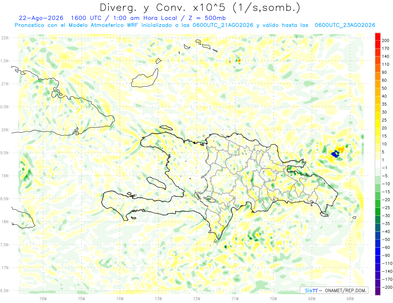The height and width of the screenshot is (303, 393).
Task: Click the positive '170' color bar value
Action: point(386,49)
